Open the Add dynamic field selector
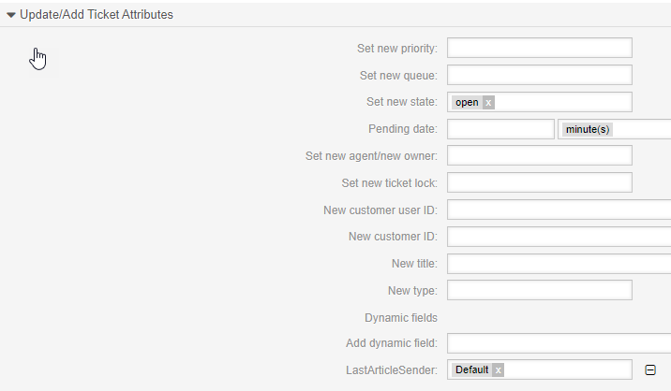The width and height of the screenshot is (671, 391). (559, 343)
